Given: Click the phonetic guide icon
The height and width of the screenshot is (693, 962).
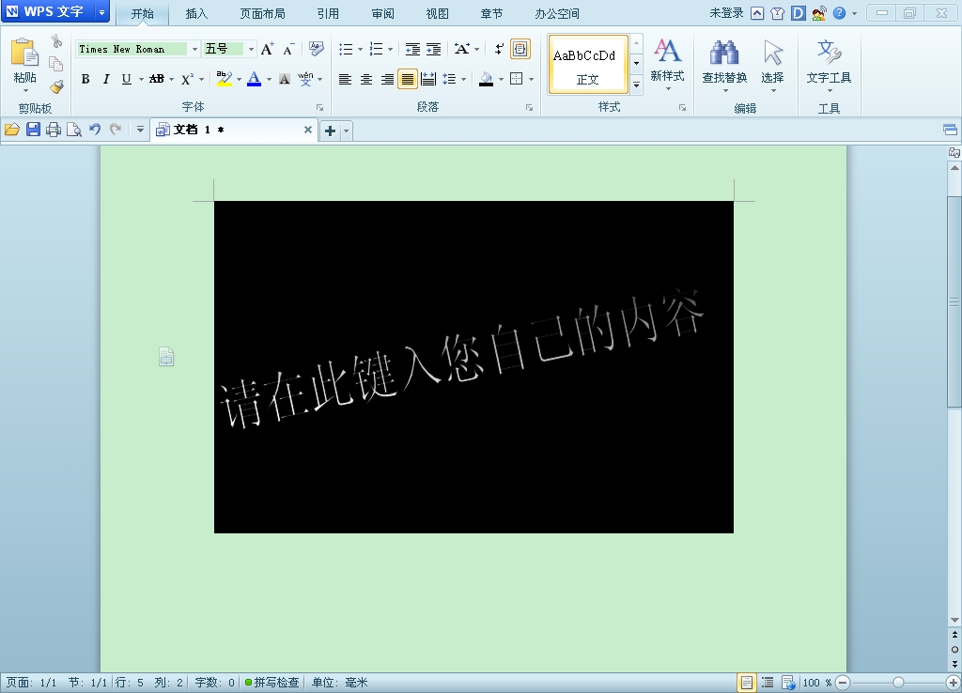Looking at the screenshot, I should [305, 79].
